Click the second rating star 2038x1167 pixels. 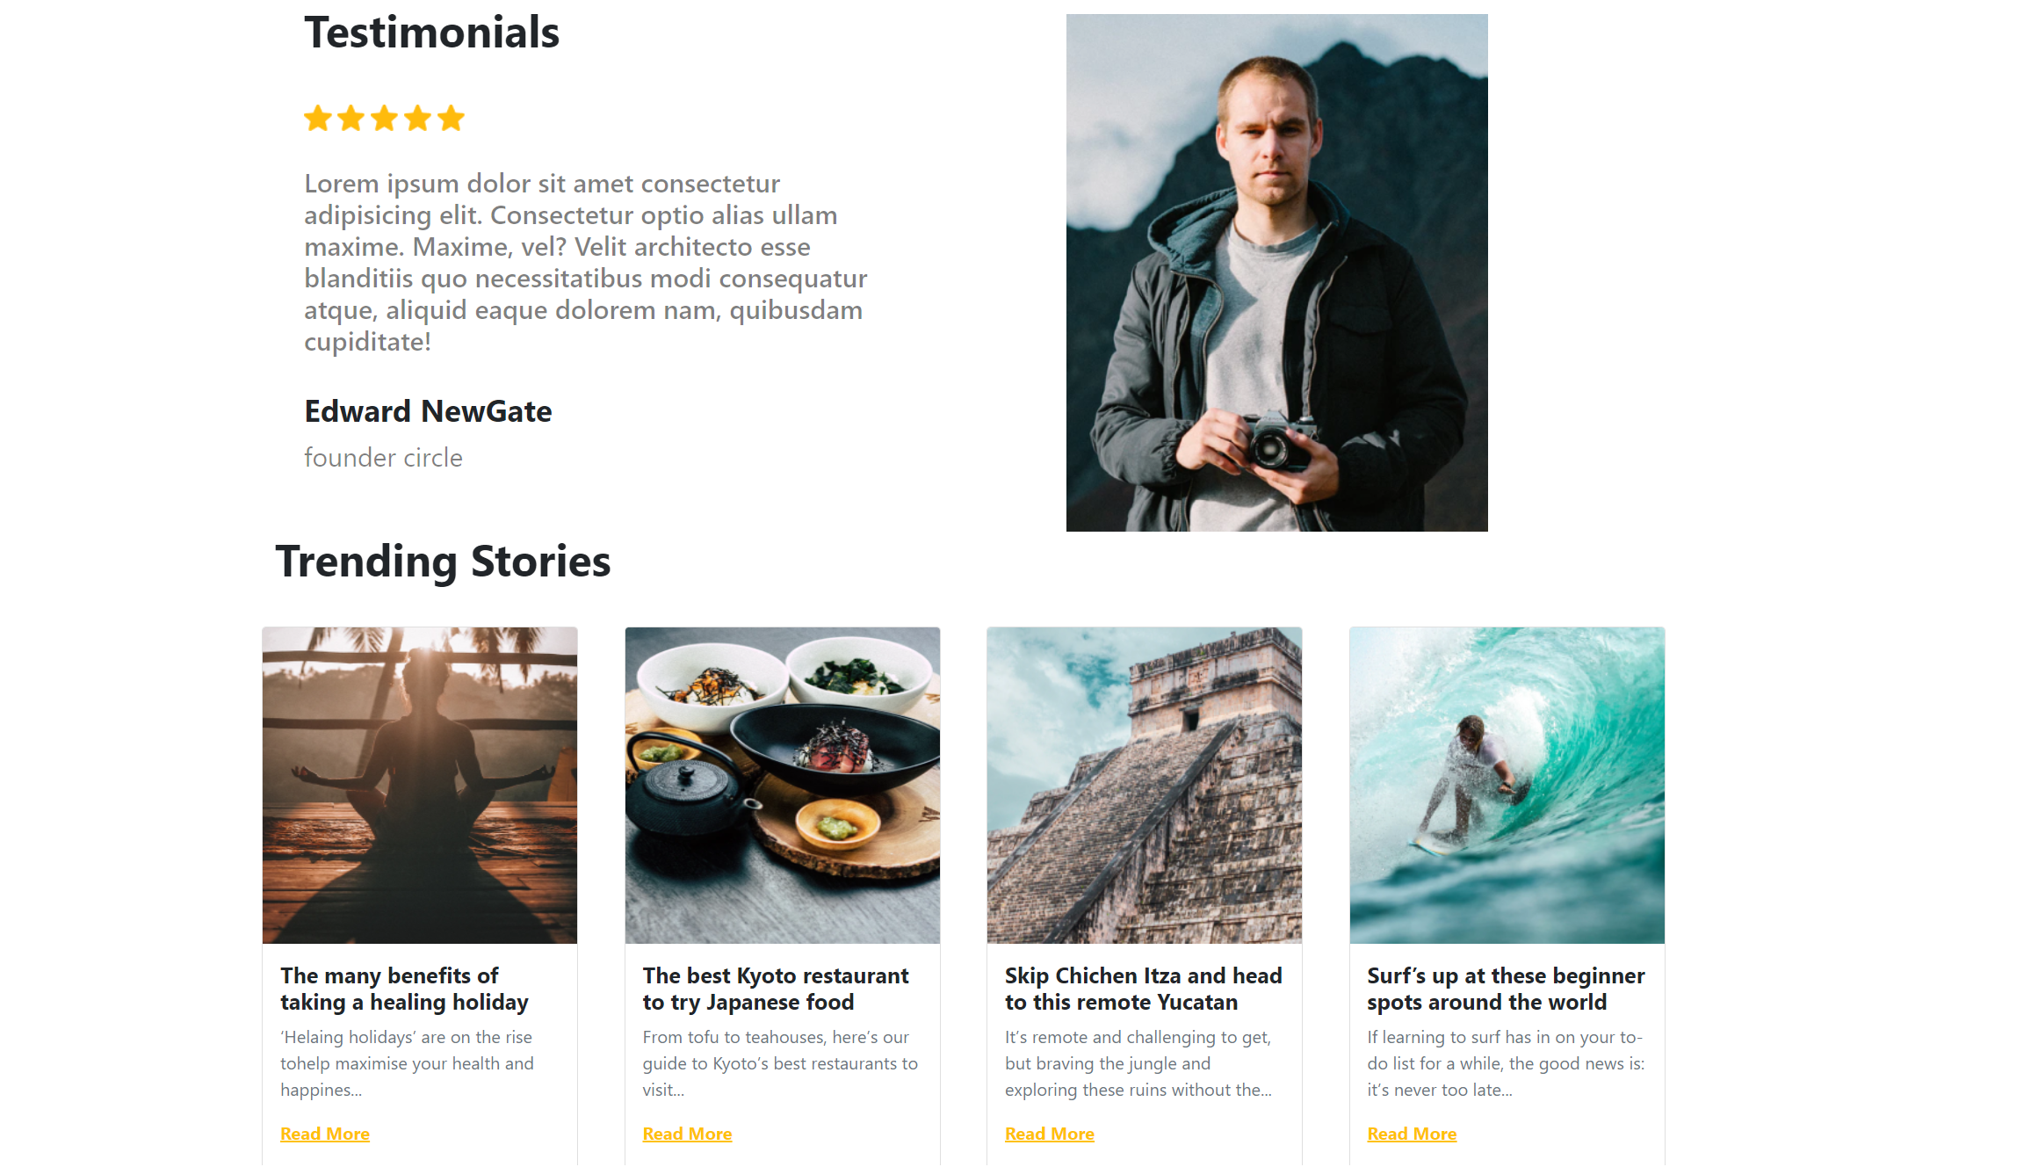[x=351, y=118]
